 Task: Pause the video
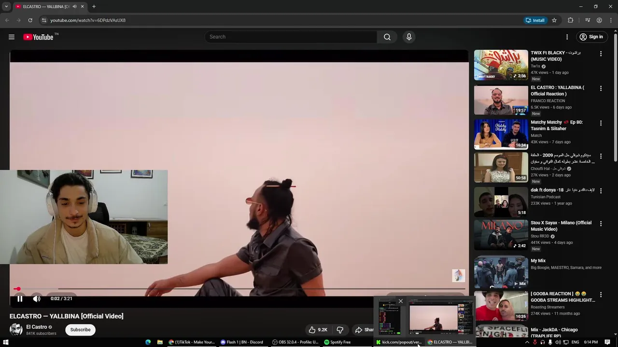tap(20, 299)
